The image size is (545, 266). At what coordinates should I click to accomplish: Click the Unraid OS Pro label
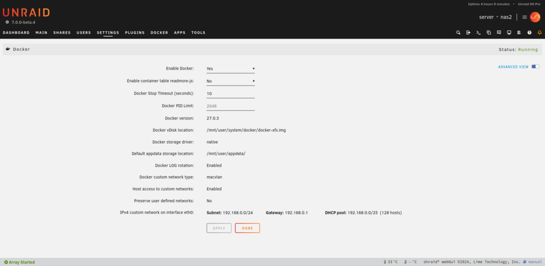coord(529,4)
